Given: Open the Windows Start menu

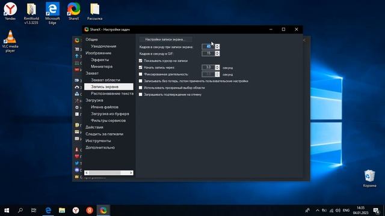Looking at the screenshot, I should pyautogui.click(x=7, y=210).
